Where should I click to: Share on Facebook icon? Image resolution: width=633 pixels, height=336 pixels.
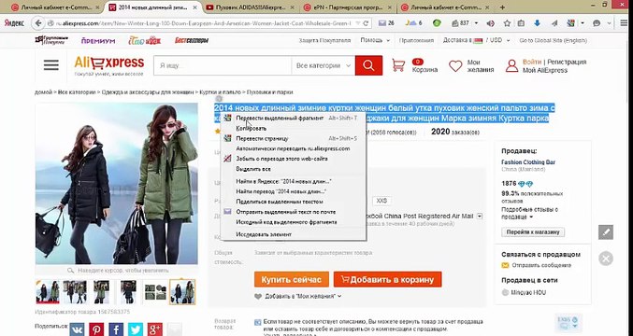[x=116, y=329]
